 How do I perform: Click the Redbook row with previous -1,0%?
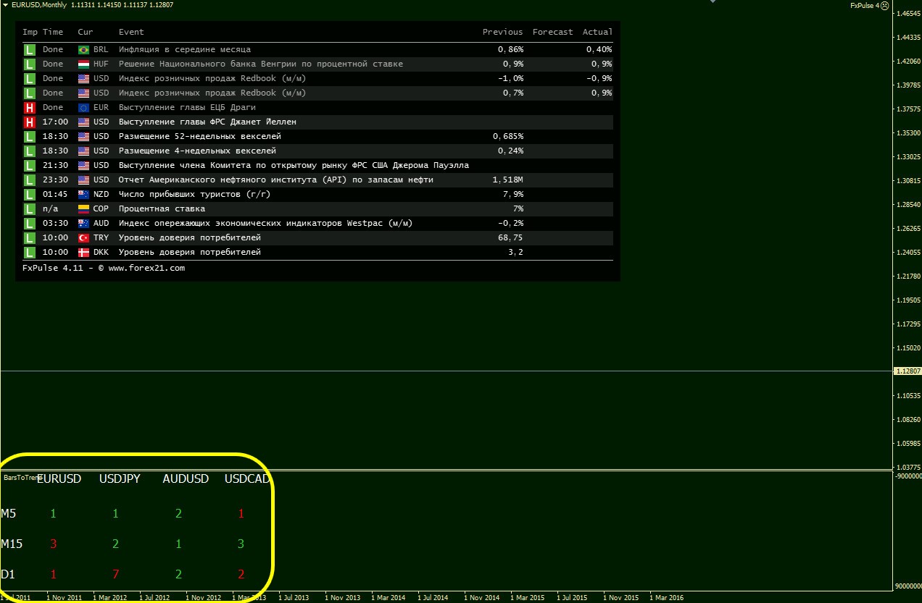pyautogui.click(x=317, y=79)
